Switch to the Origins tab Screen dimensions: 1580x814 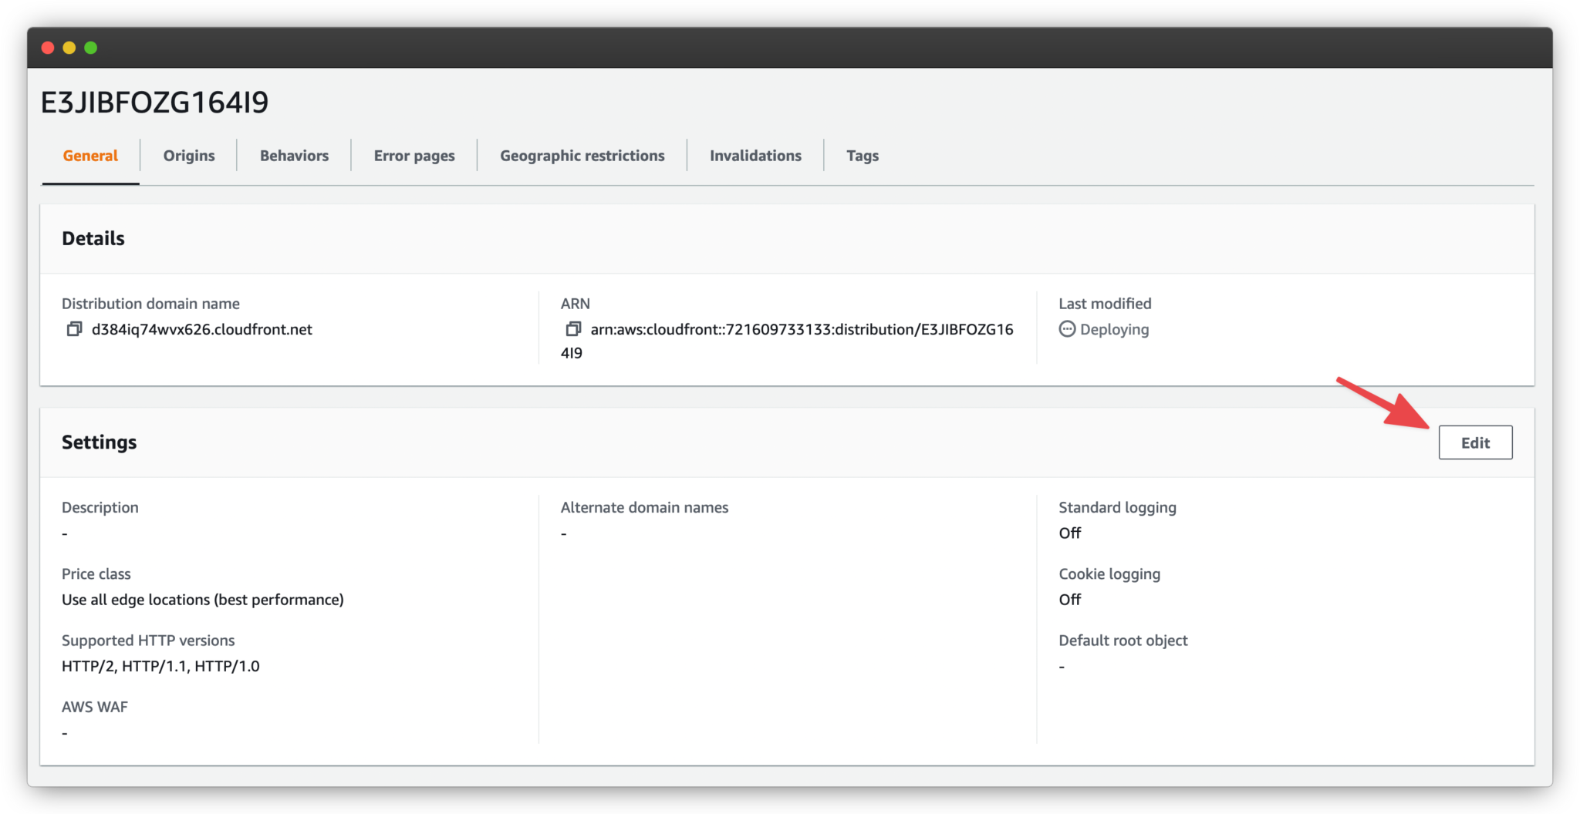[188, 155]
